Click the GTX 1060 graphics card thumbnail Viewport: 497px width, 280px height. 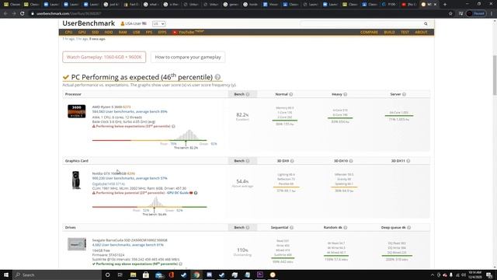(76, 180)
